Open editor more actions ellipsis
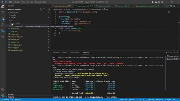 [x=177, y=6]
